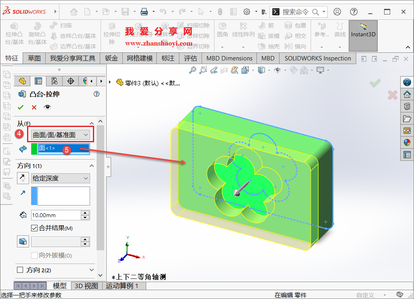Switch to the 钣金 ribbon tab

[x=111, y=58]
